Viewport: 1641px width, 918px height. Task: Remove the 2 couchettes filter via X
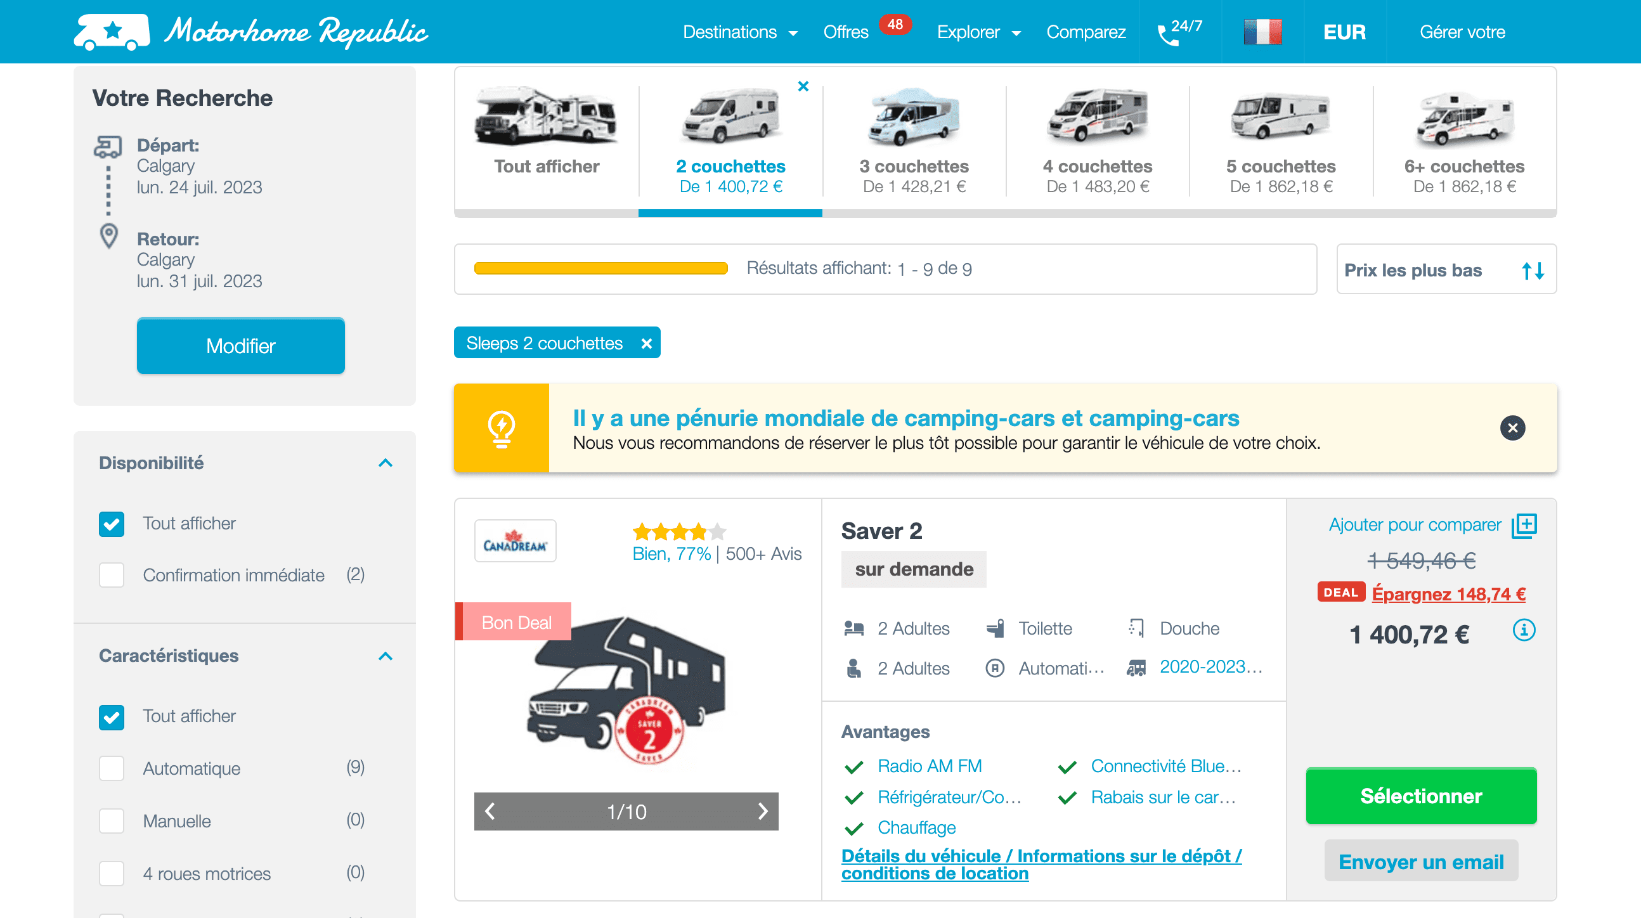[803, 86]
